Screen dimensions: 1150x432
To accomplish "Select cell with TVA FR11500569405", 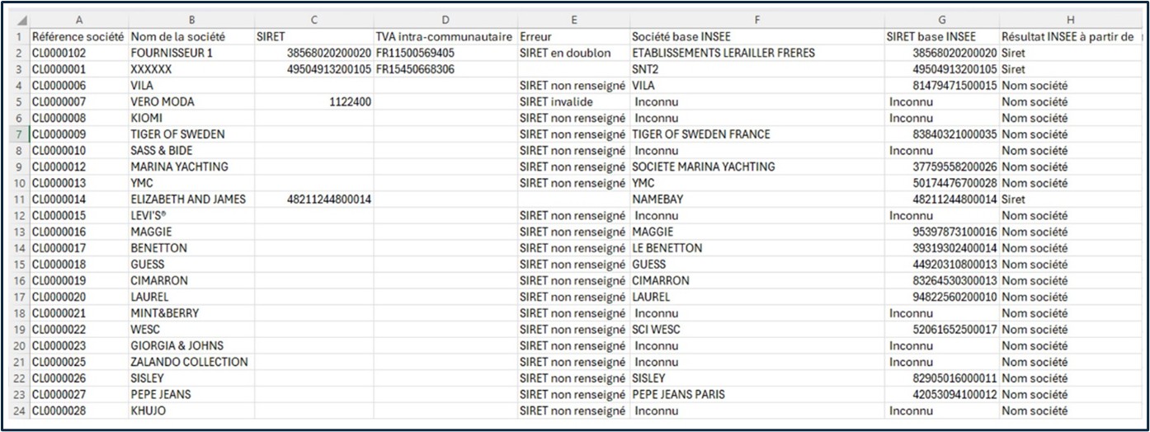I will pyautogui.click(x=445, y=53).
